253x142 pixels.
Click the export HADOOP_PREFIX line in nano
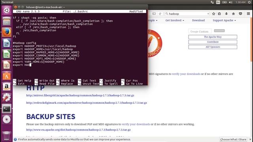(x=44, y=46)
